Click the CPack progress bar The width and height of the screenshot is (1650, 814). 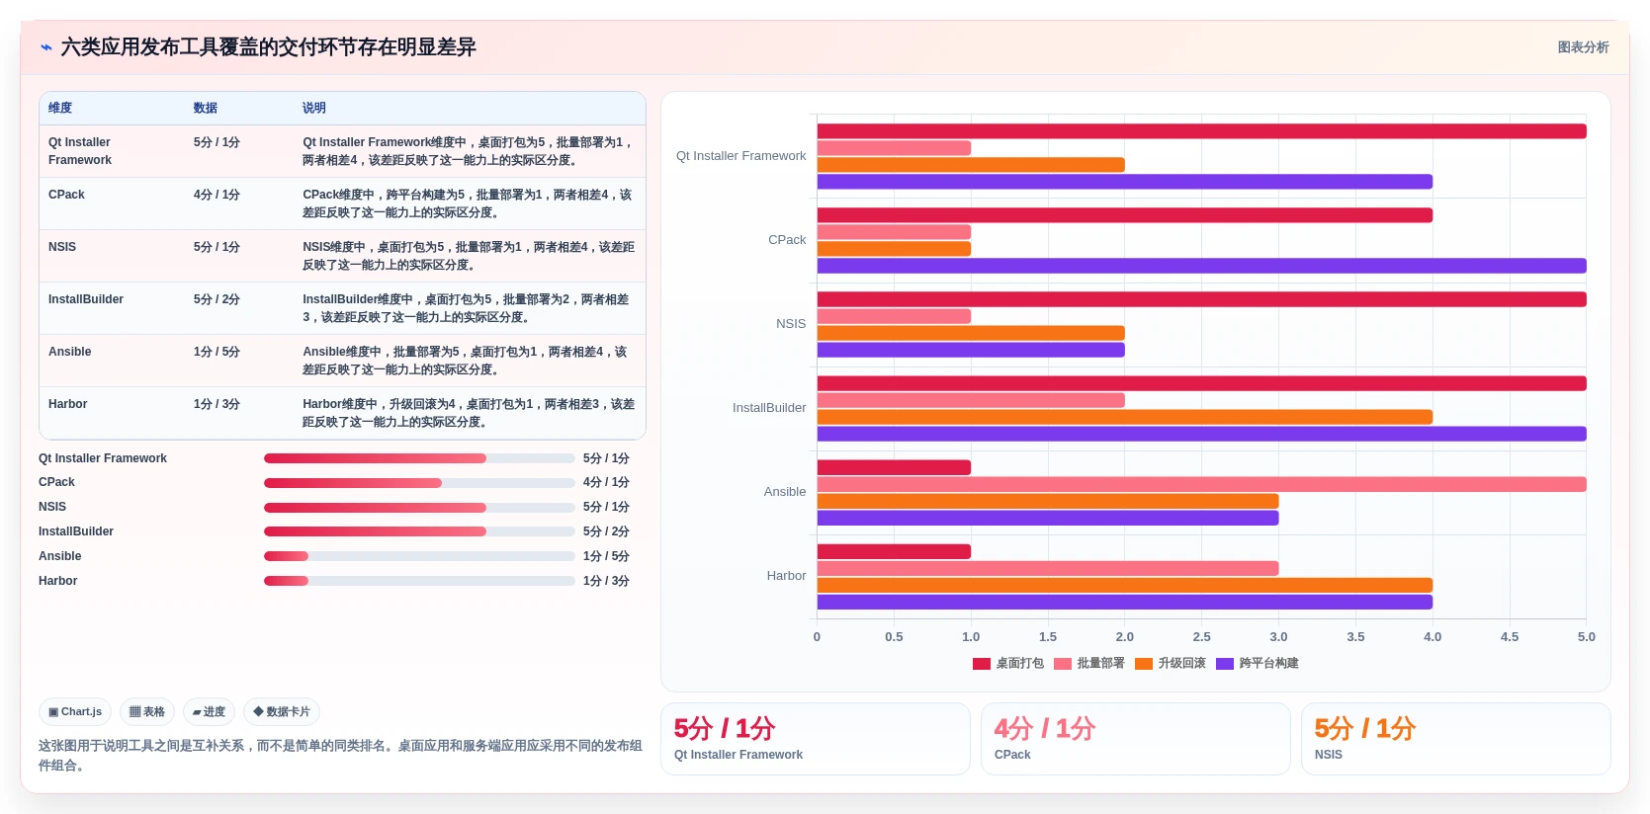(x=419, y=483)
